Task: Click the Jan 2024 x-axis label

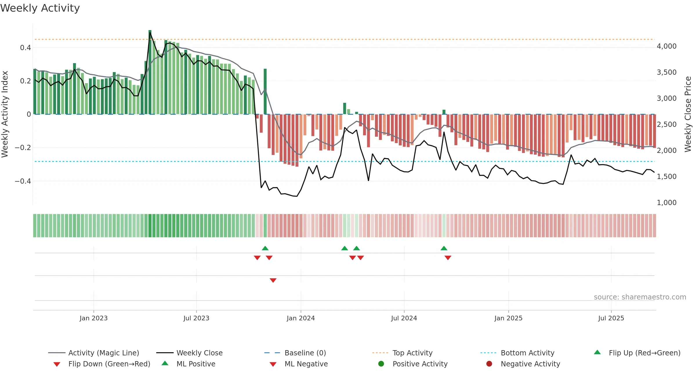Action: pos(301,318)
